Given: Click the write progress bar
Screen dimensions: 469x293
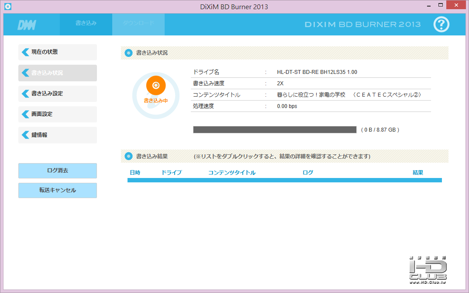Looking at the screenshot, I should coord(275,130).
